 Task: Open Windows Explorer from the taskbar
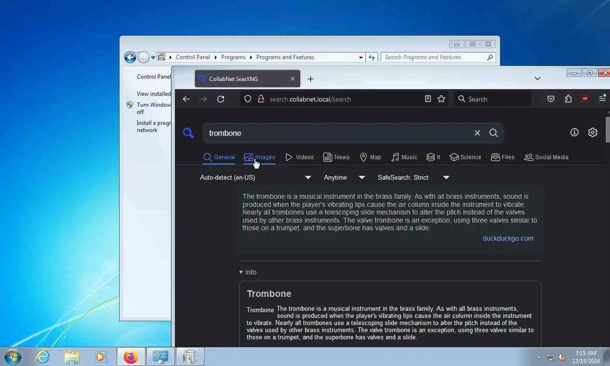pyautogui.click(x=72, y=356)
